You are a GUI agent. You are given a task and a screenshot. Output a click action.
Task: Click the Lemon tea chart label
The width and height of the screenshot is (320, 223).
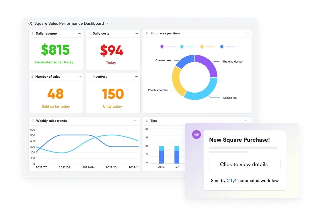(x=230, y=98)
